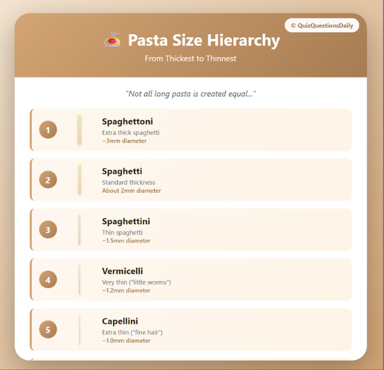Click the "Not all long pasta" quote
Viewport: 384px width, 370px height.
tap(191, 94)
